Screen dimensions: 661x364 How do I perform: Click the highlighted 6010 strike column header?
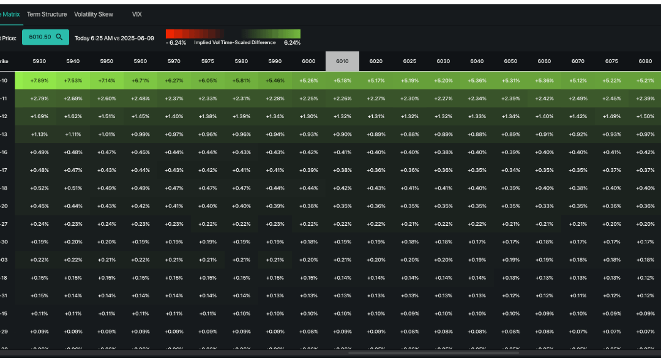[342, 61]
